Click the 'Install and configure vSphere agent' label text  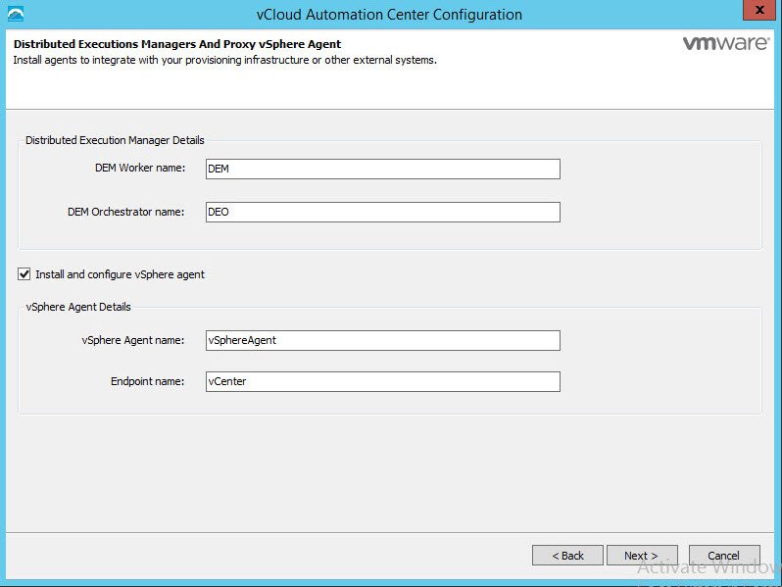click(x=120, y=274)
